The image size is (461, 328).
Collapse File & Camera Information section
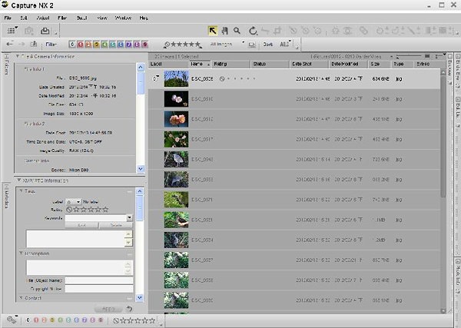coord(18,56)
